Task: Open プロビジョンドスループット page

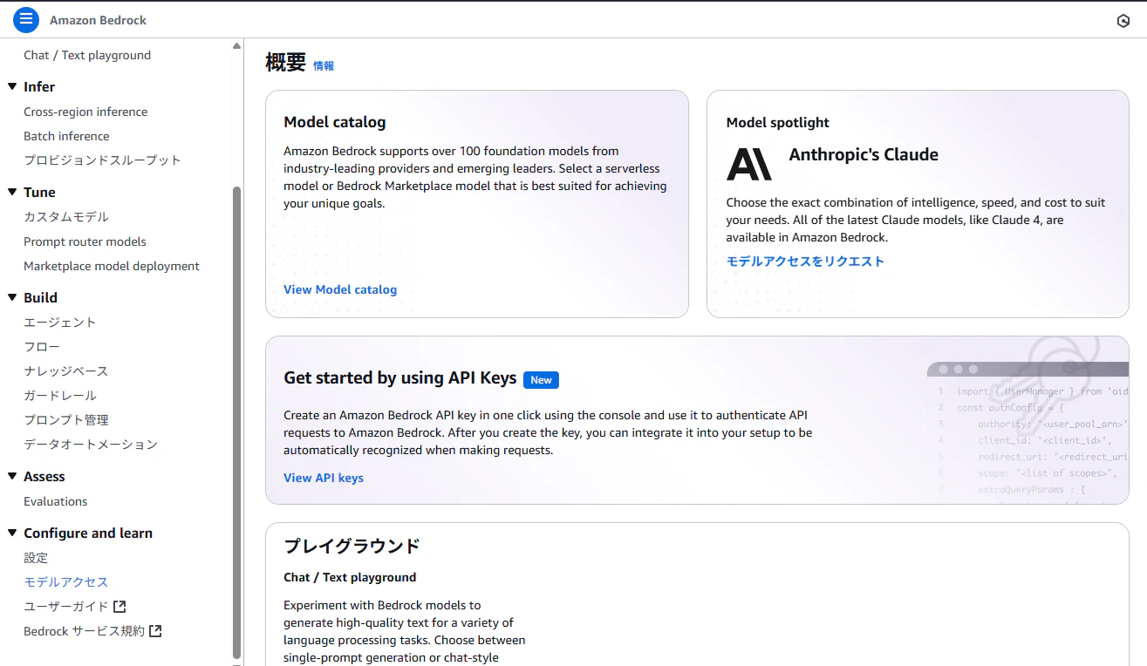Action: 102,160
